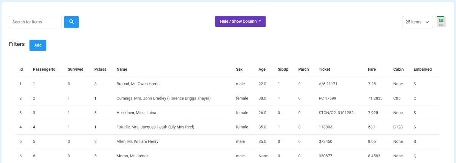The width and height of the screenshot is (456, 163).
Task: Click ticket value 113803
Action: pos(325,127)
